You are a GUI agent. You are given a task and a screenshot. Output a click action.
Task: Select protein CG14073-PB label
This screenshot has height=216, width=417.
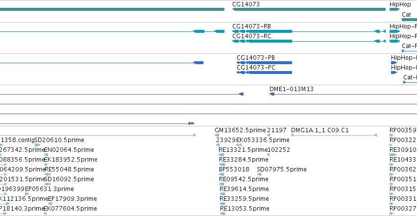256,58
